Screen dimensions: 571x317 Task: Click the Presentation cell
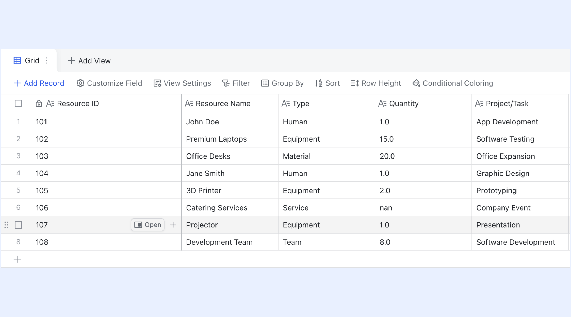point(520,225)
